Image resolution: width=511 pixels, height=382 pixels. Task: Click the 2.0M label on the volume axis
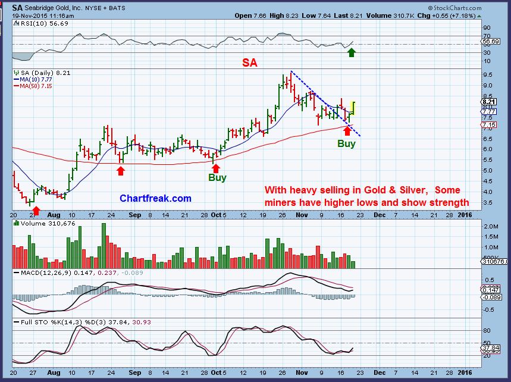click(x=491, y=227)
